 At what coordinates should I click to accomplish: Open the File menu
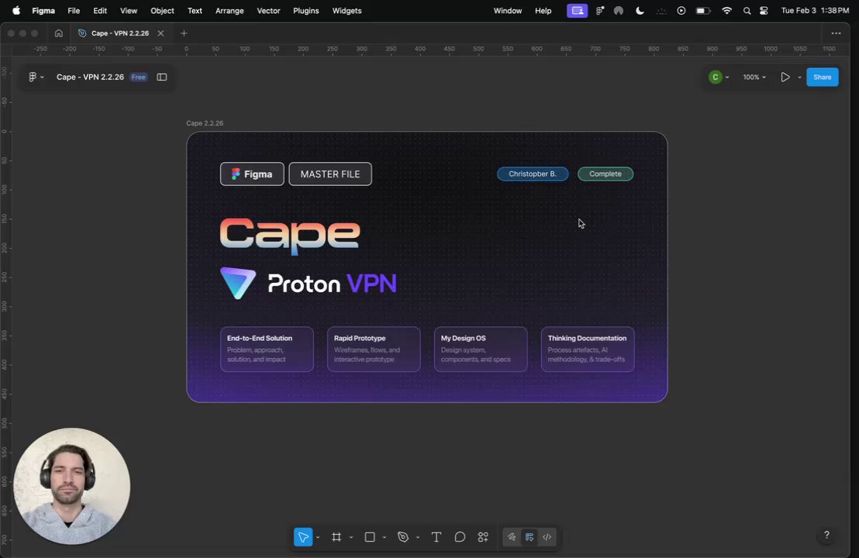click(74, 10)
